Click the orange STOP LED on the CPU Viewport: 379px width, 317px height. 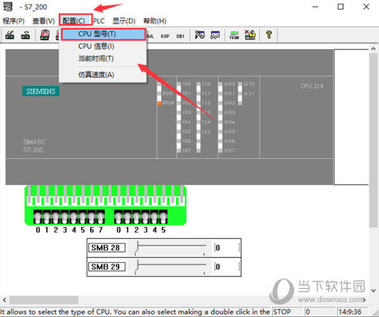click(x=159, y=103)
